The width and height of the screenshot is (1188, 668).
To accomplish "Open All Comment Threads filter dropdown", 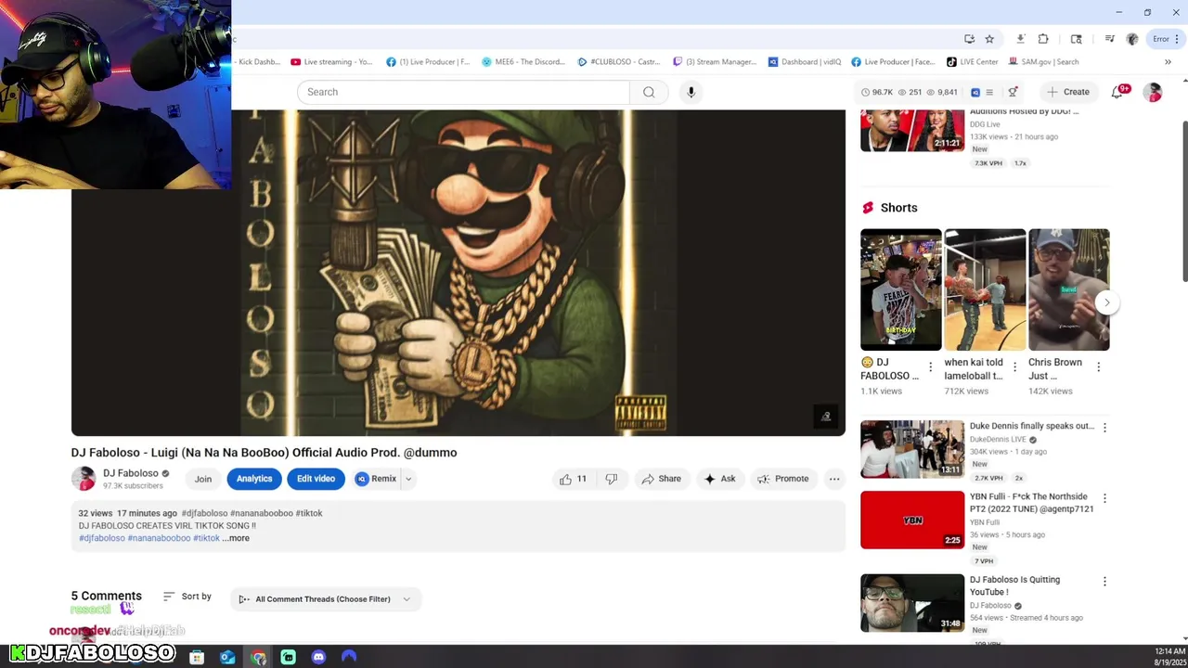I will pos(325,599).
